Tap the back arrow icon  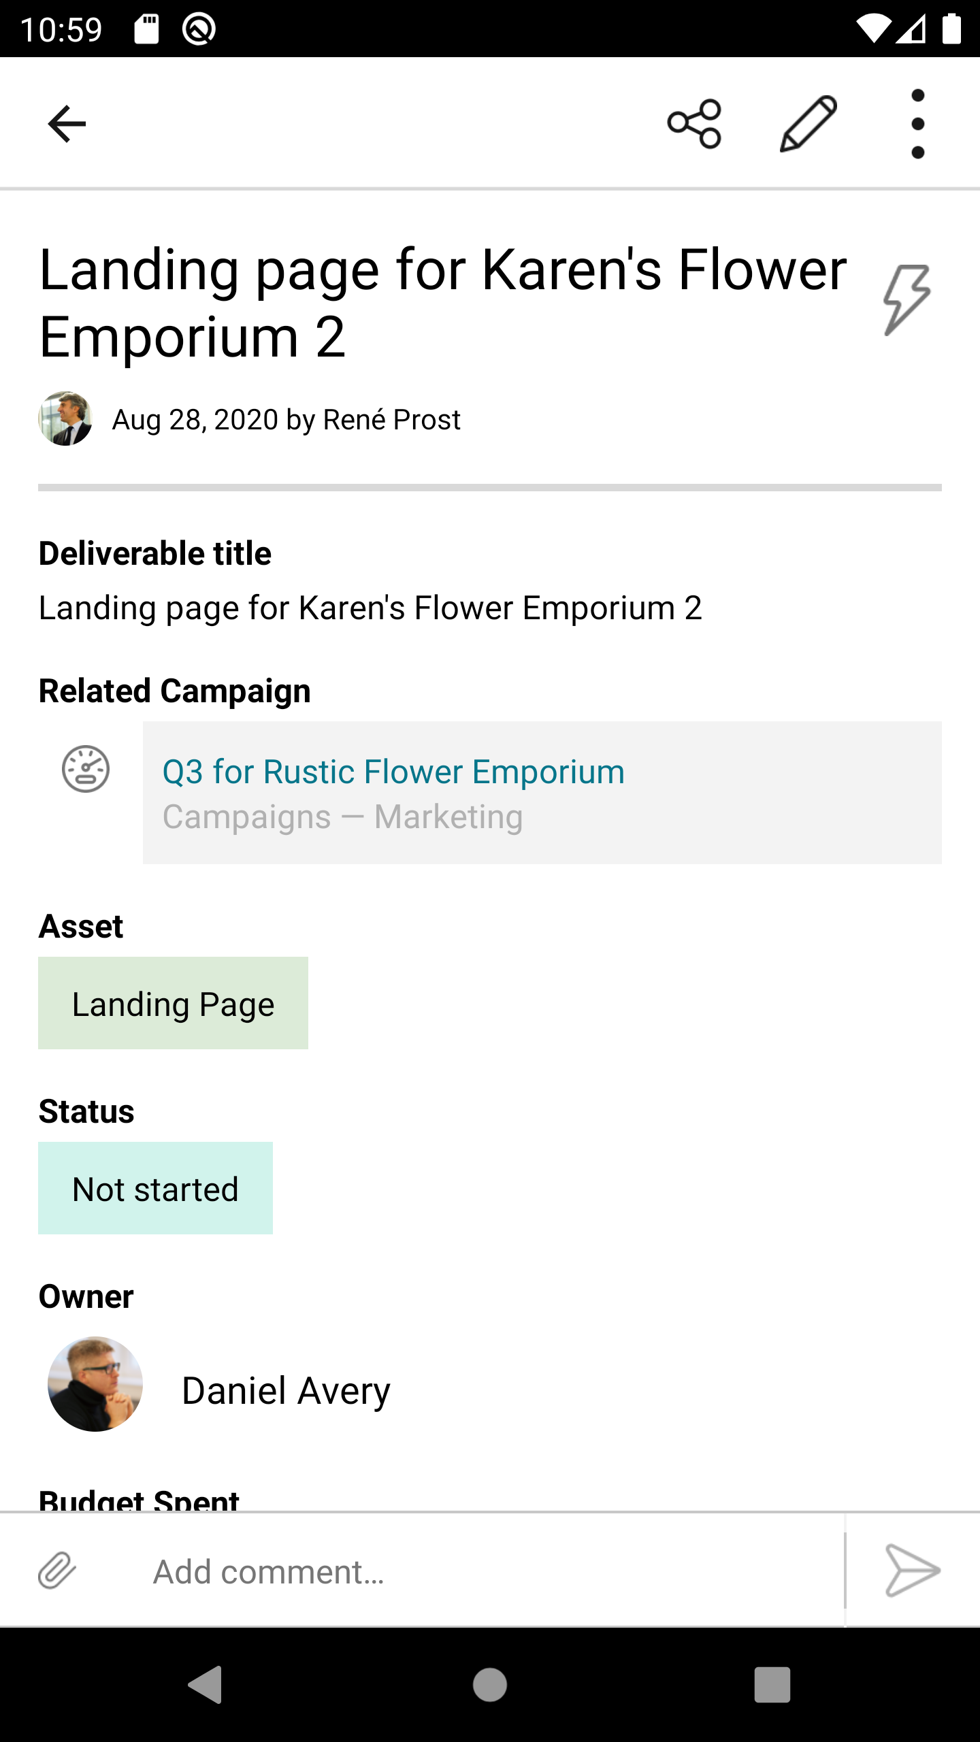click(67, 124)
